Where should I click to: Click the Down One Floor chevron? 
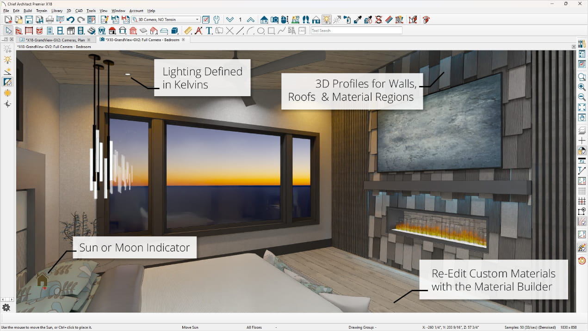coord(230,19)
